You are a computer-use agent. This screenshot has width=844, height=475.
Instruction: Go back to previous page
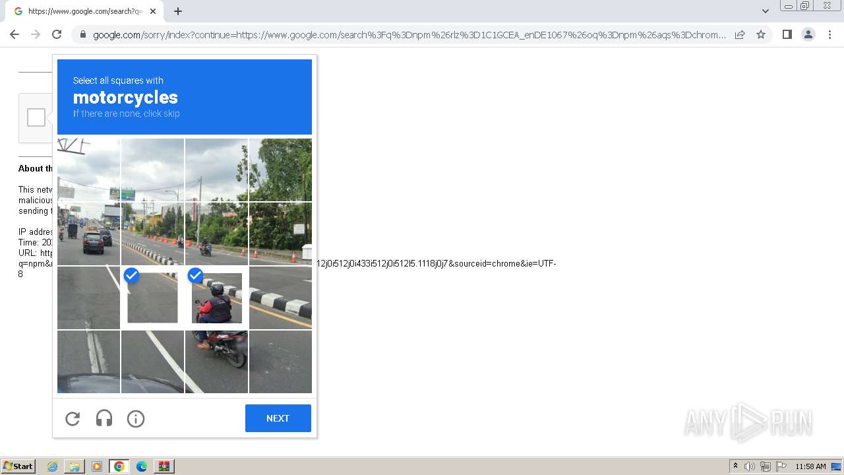(x=15, y=34)
